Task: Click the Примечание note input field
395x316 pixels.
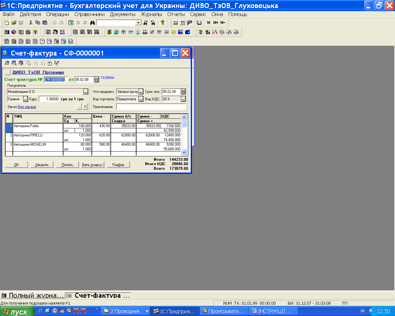Action: point(151,107)
